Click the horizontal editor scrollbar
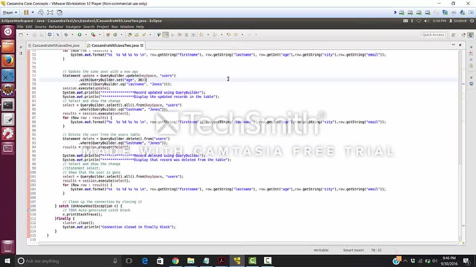The width and height of the screenshot is (476, 267). pyautogui.click(x=249, y=243)
